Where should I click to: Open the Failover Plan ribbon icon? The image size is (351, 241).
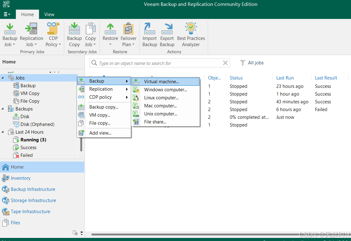[x=128, y=29]
